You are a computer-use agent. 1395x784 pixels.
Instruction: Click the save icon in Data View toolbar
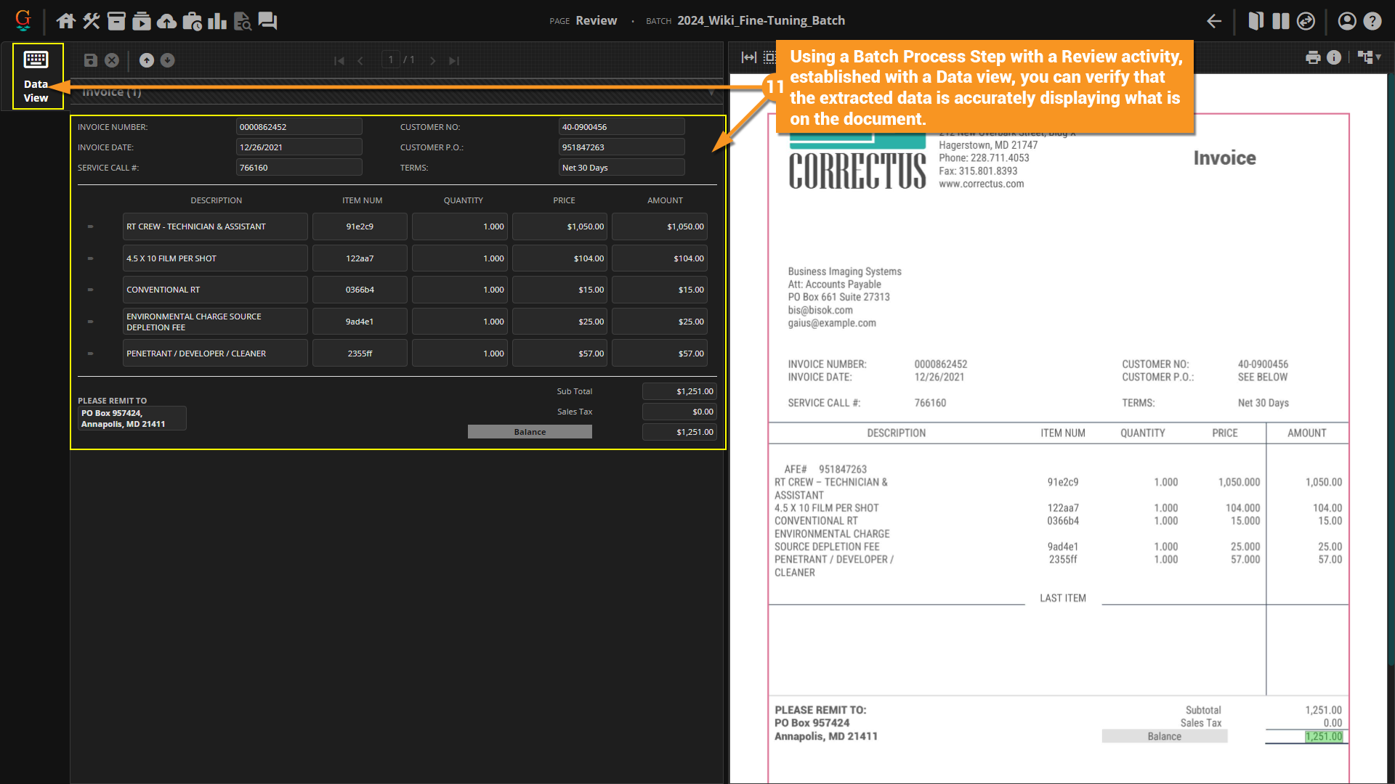pos(91,60)
